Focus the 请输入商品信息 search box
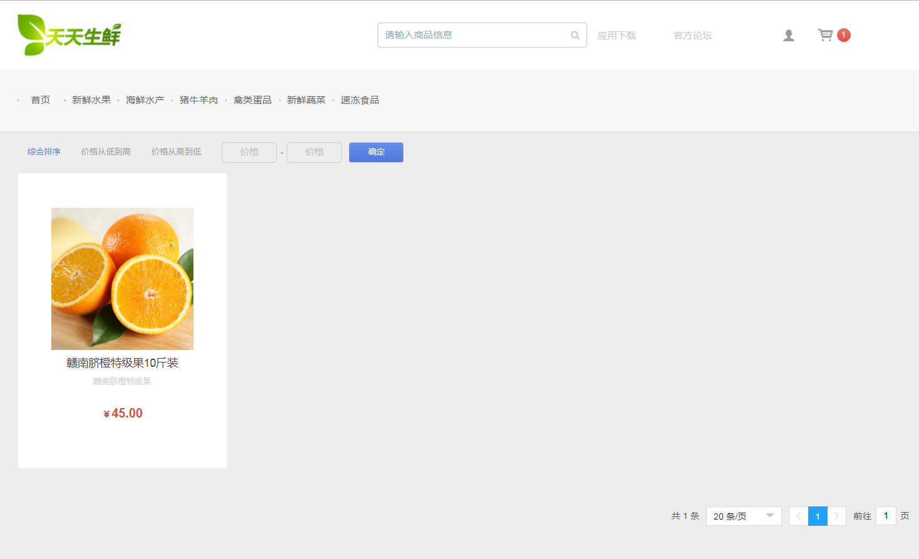Screen dimensions: 919x559 pyautogui.click(x=482, y=35)
